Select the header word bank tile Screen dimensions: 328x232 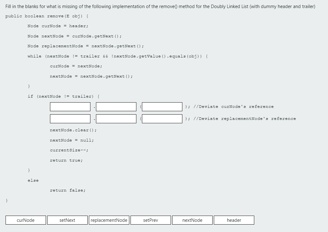(234, 220)
